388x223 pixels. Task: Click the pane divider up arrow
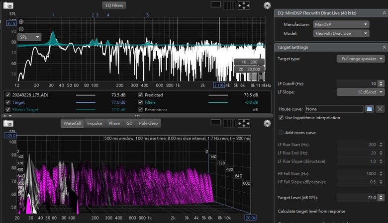coord(4,116)
